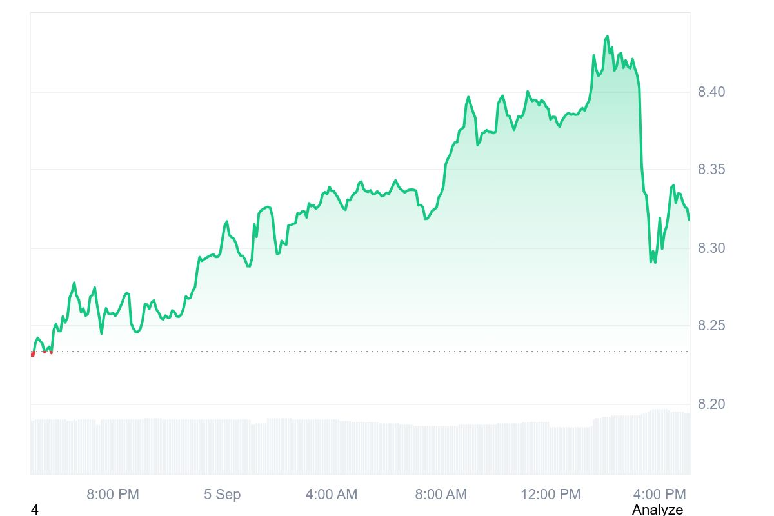Click the 8:00 PM time axis label
The height and width of the screenshot is (516, 774).
pos(113,495)
